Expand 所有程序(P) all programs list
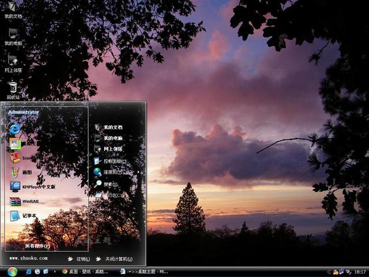Image resolution: width=369 pixels, height=277 pixels. click(x=37, y=246)
